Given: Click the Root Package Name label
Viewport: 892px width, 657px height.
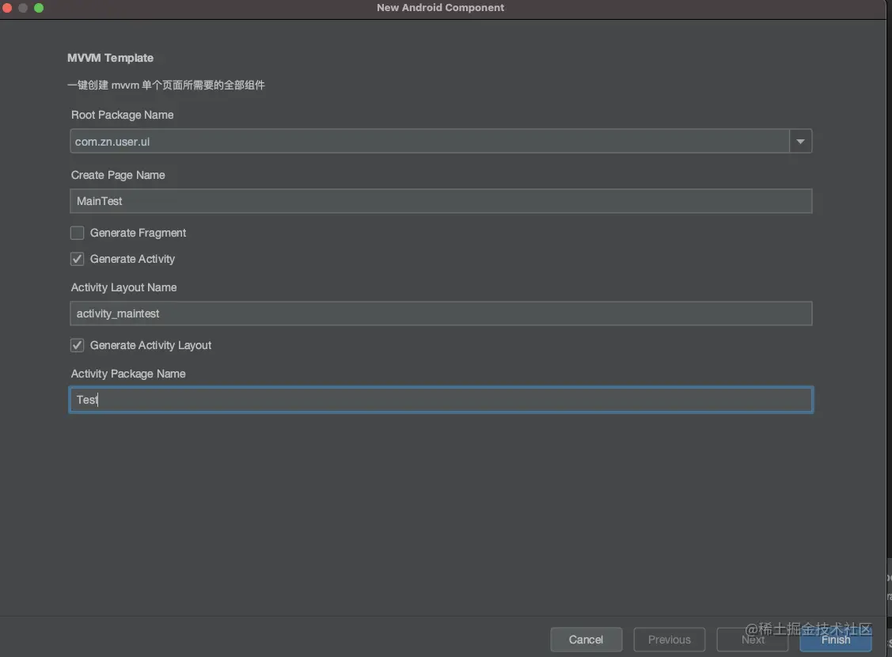Looking at the screenshot, I should click(x=123, y=115).
